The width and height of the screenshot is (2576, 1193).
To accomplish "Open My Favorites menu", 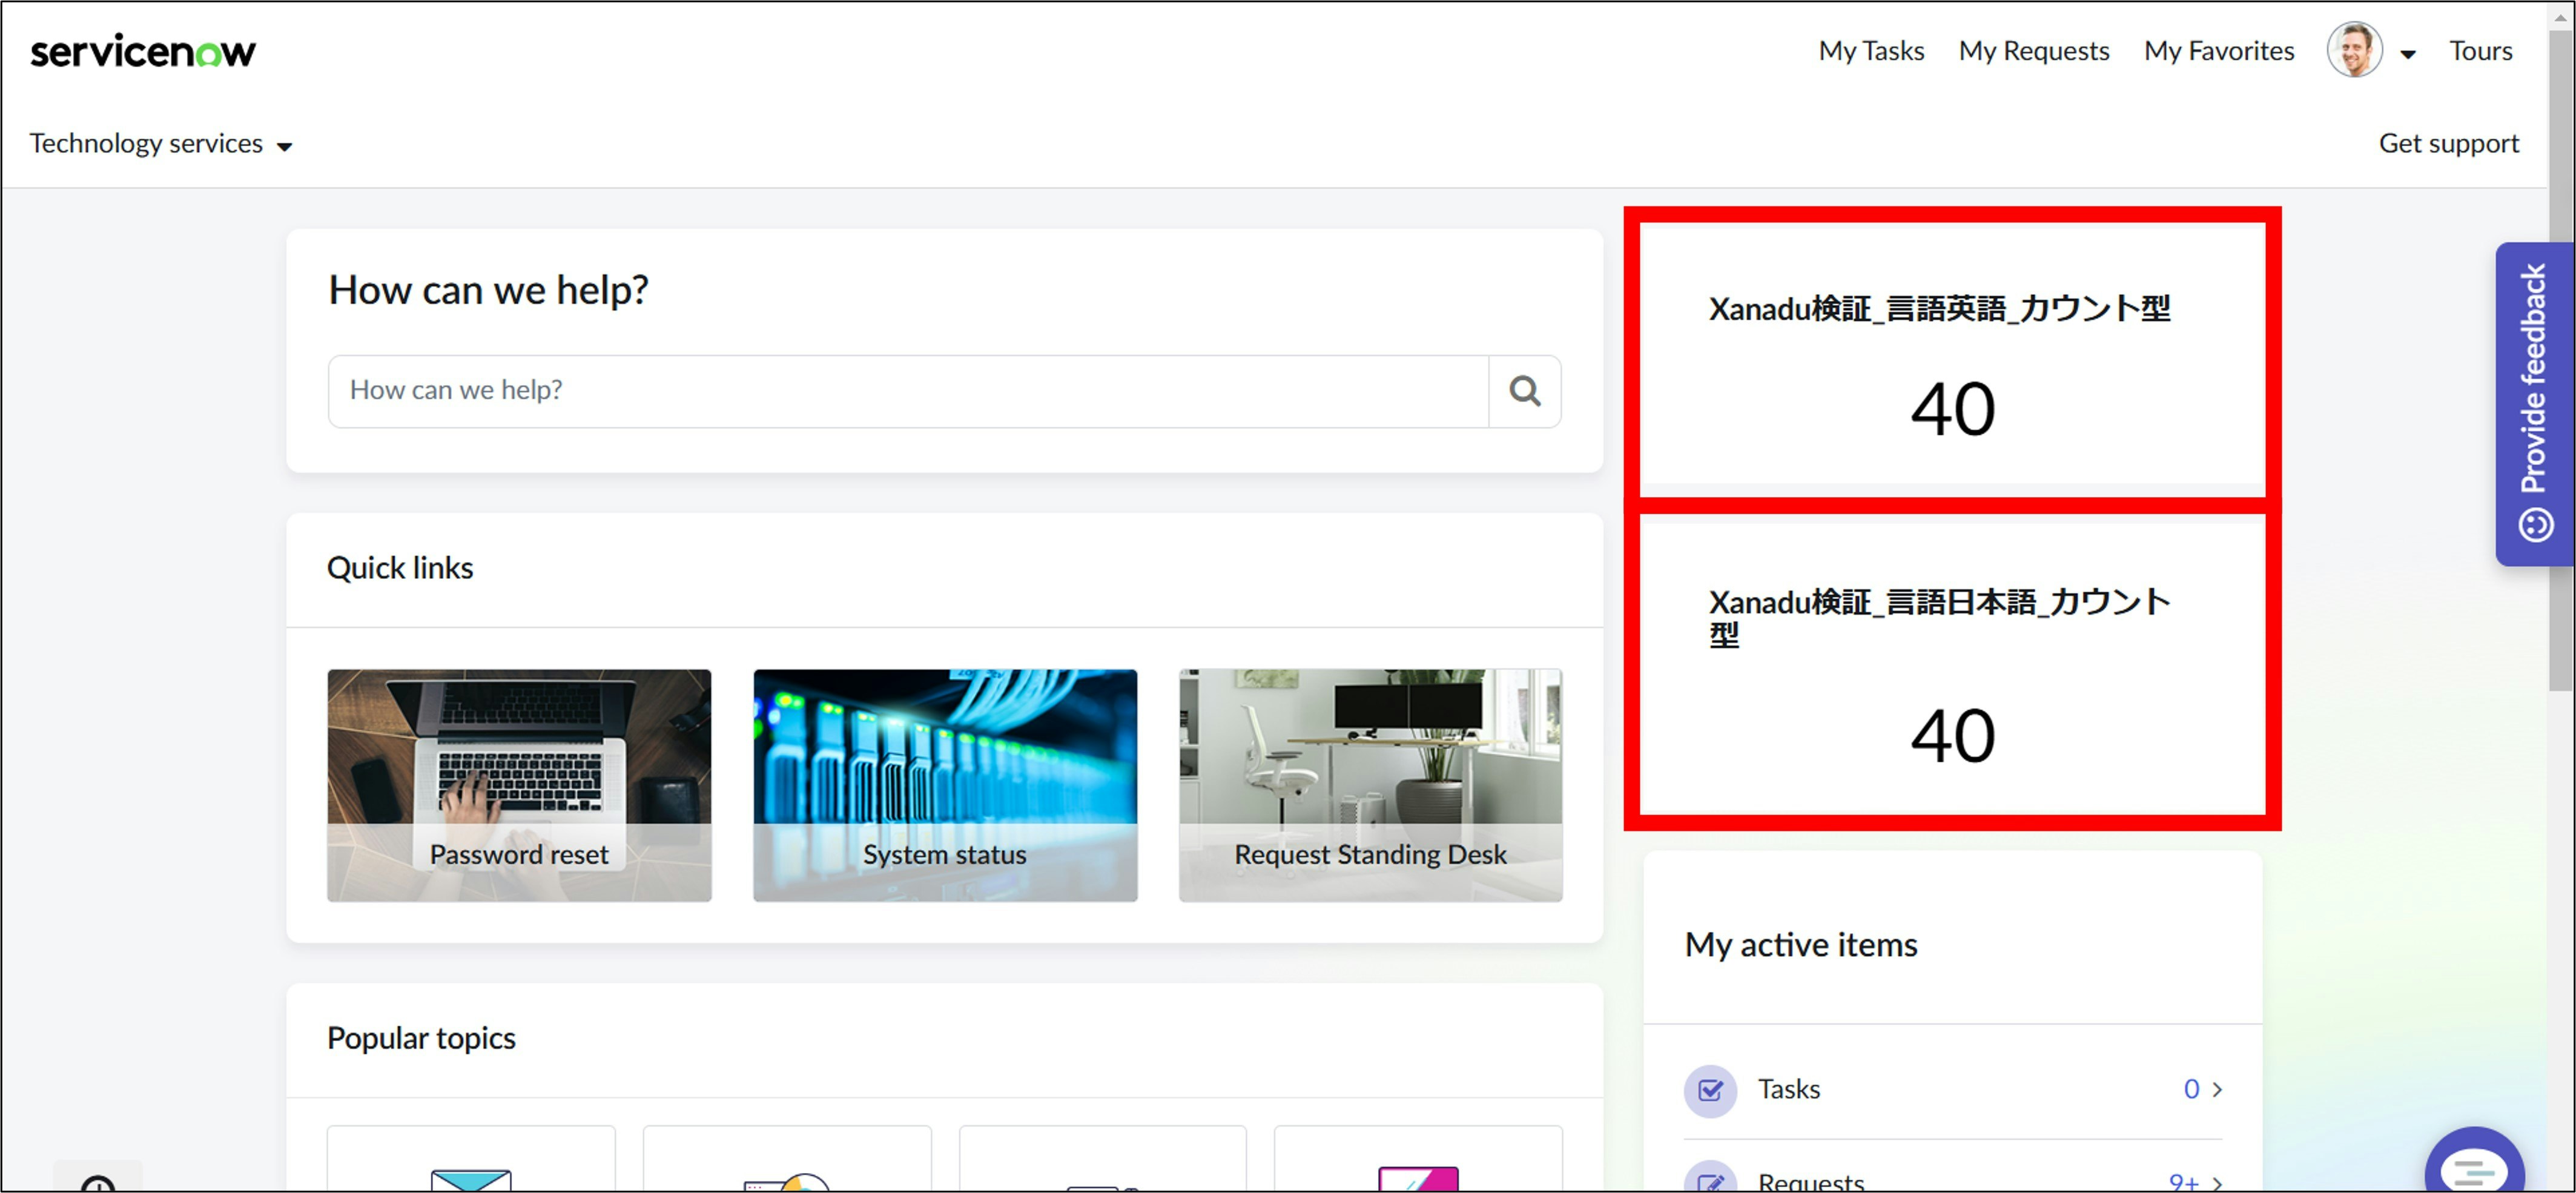I will pos(2218,51).
